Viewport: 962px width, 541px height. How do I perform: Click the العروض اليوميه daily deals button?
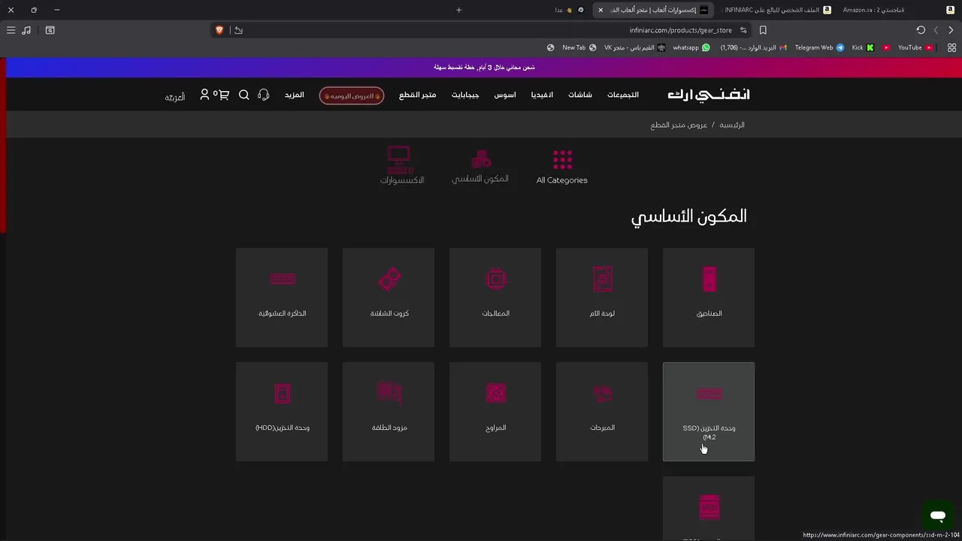click(x=352, y=95)
